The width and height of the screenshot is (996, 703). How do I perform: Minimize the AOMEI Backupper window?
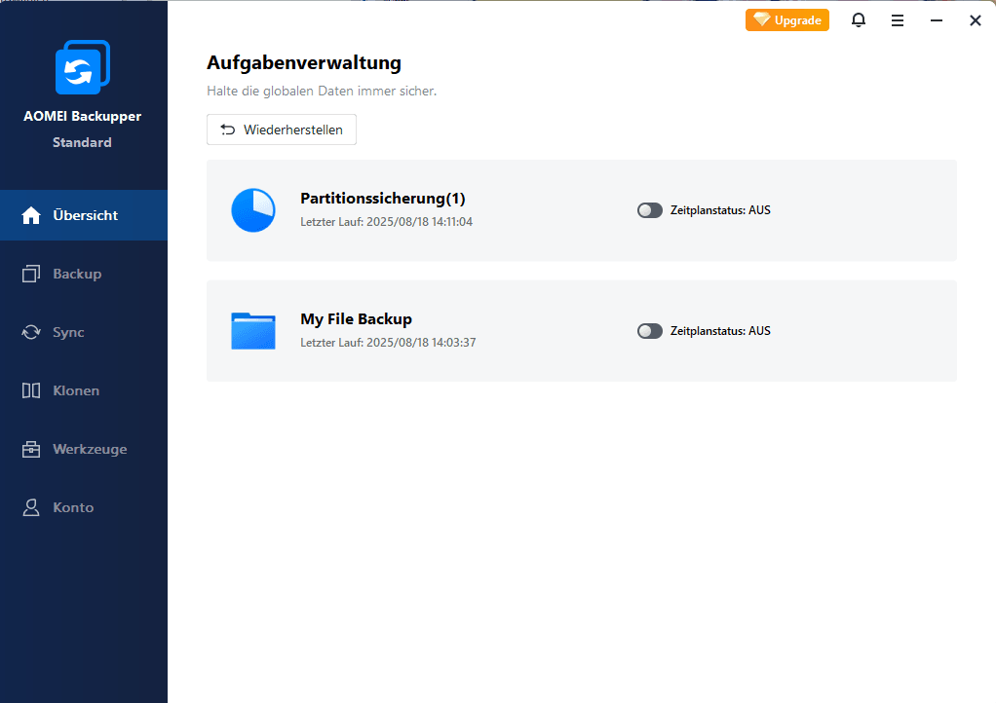(x=937, y=21)
